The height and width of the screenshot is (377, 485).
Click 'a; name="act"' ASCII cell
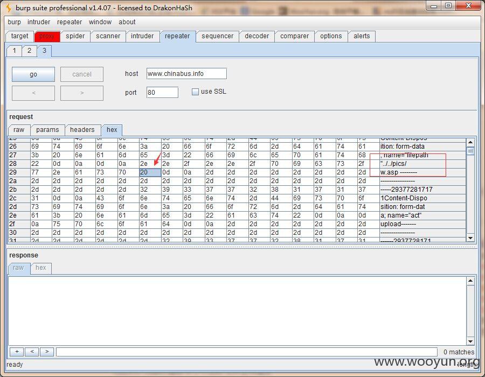point(422,215)
